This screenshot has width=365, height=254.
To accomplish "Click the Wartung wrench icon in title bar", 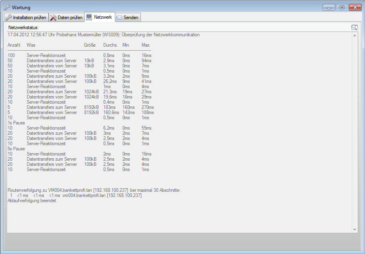I will pyautogui.click(x=7, y=8).
